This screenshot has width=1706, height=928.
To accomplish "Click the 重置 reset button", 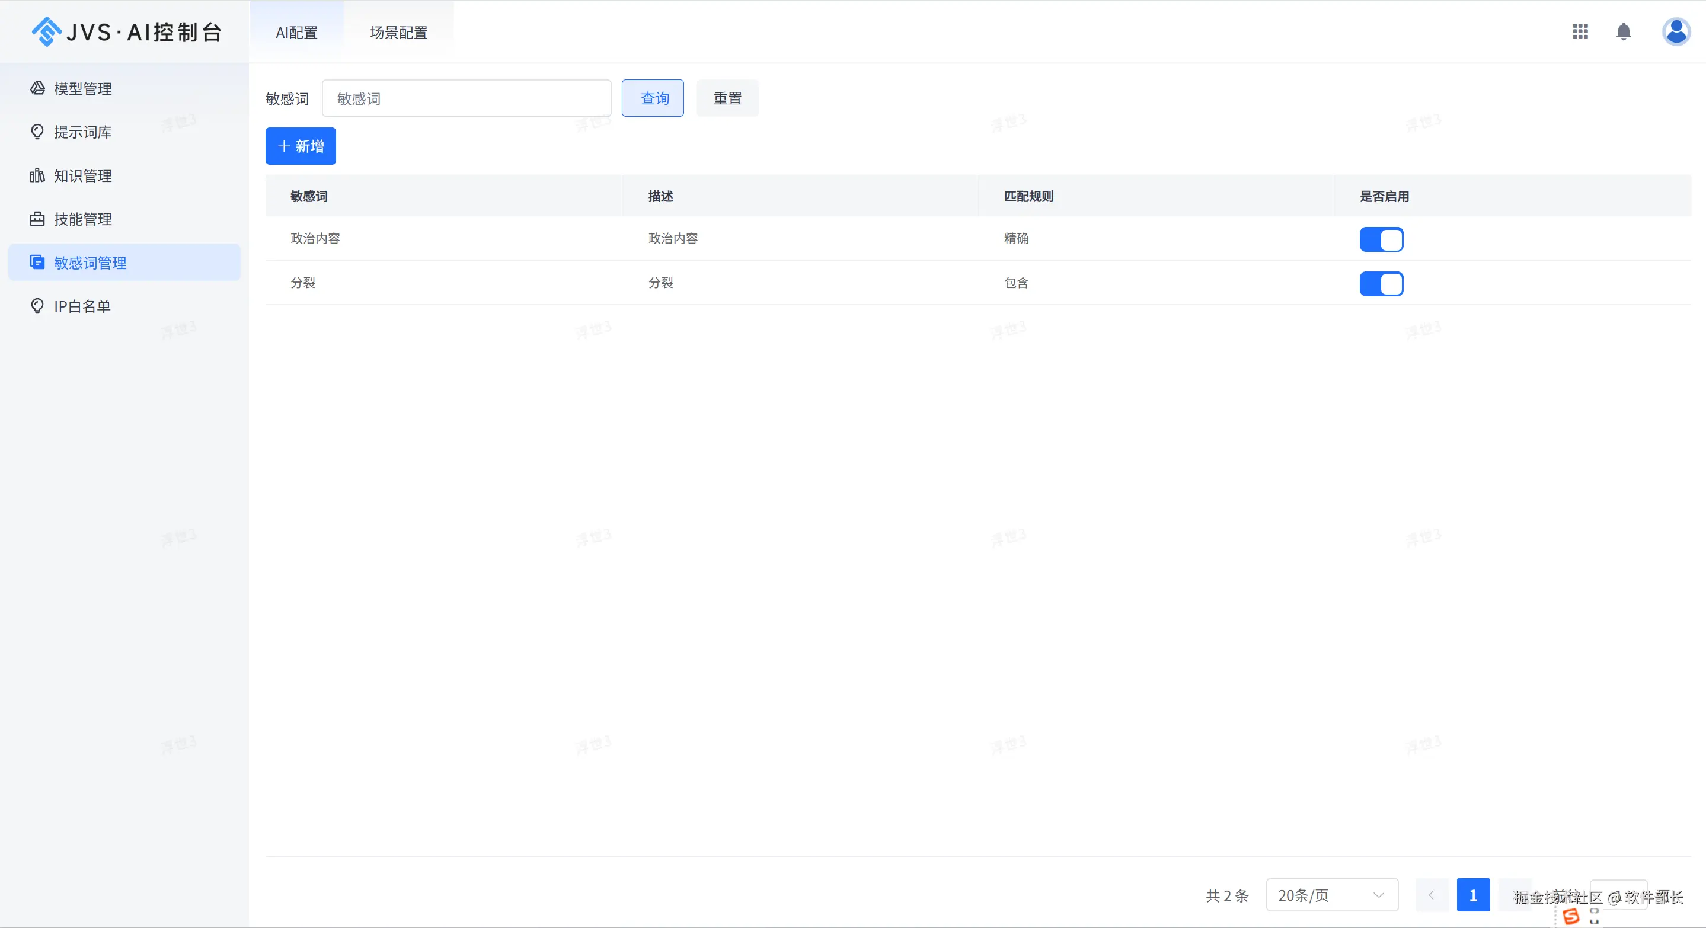I will 727,98.
